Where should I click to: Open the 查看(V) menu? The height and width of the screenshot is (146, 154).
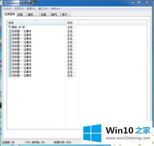(31, 9)
